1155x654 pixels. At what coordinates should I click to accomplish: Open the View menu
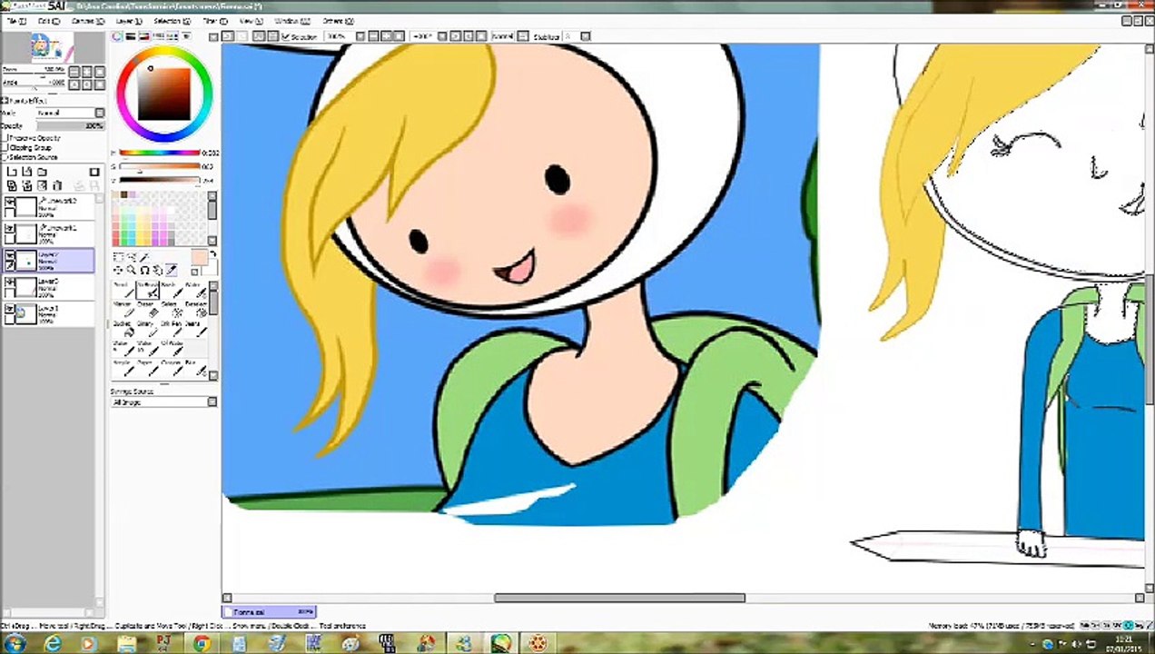[251, 21]
